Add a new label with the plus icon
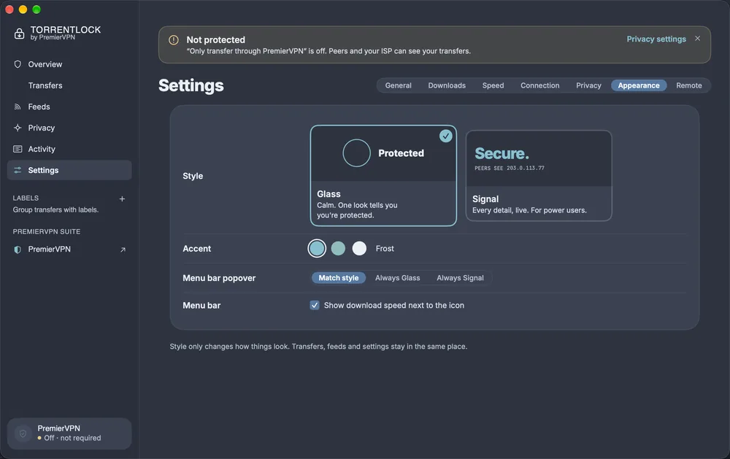The width and height of the screenshot is (730, 459). point(122,198)
